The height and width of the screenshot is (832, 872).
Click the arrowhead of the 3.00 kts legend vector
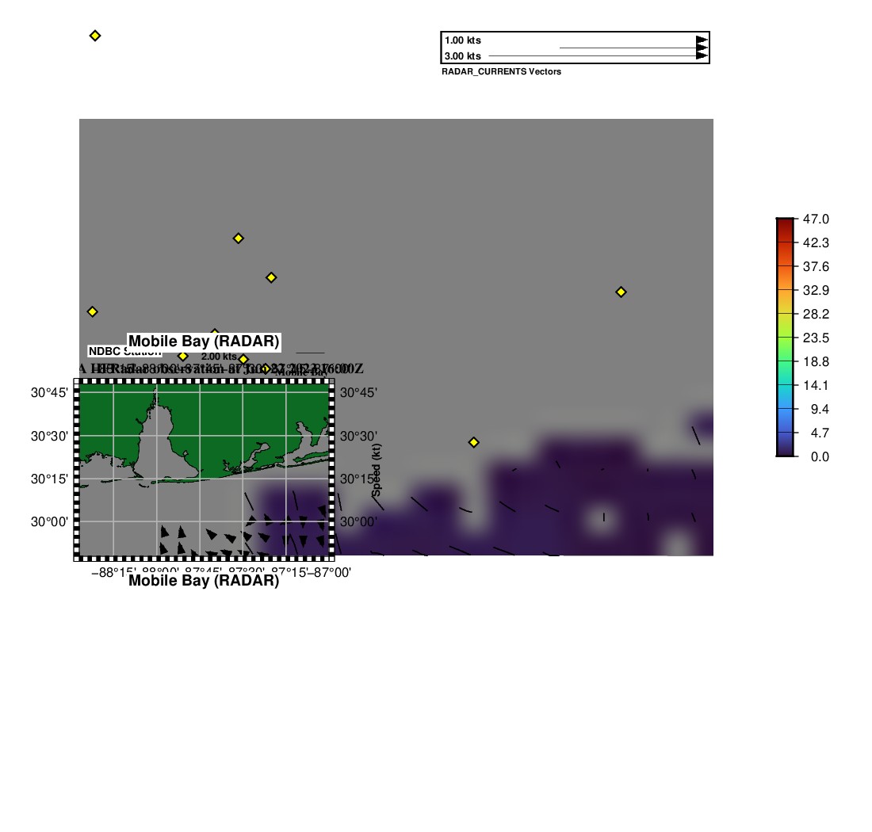tap(702, 55)
